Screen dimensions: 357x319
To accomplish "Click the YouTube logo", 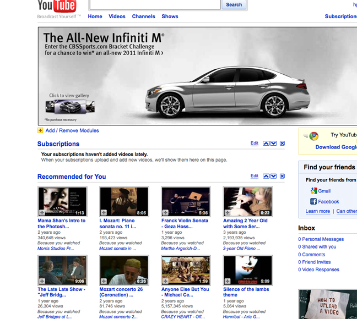I will click(x=57, y=5).
